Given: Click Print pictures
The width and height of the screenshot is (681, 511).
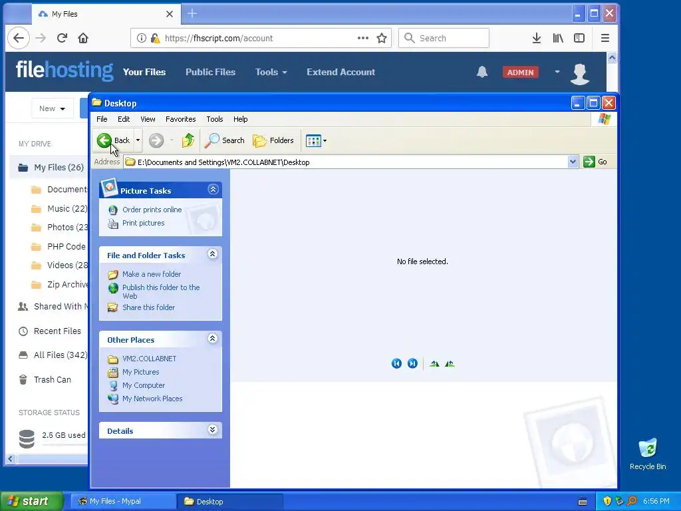Looking at the screenshot, I should pos(144,223).
